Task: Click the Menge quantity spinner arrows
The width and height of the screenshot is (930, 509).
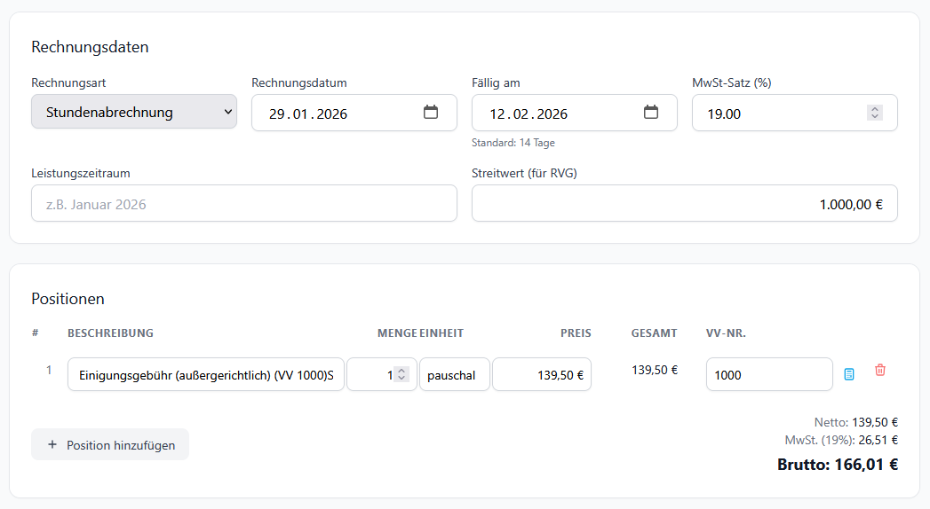Action: [x=401, y=374]
